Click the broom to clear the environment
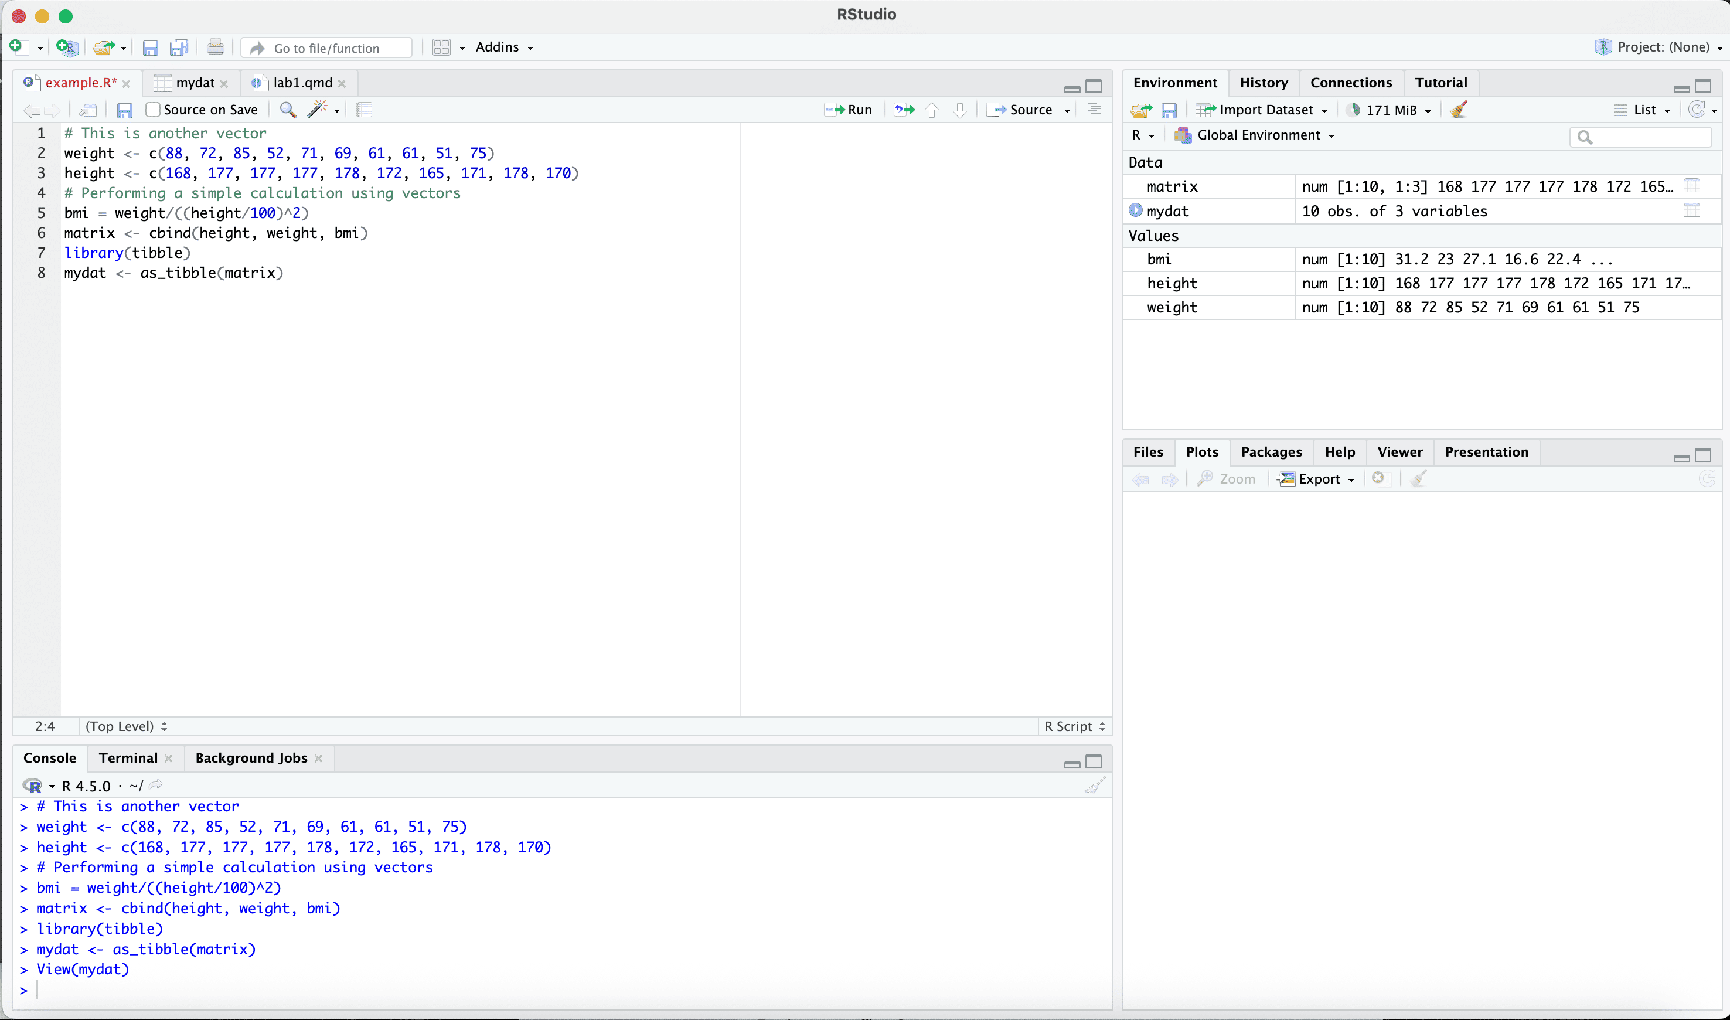The image size is (1730, 1020). coord(1459,110)
